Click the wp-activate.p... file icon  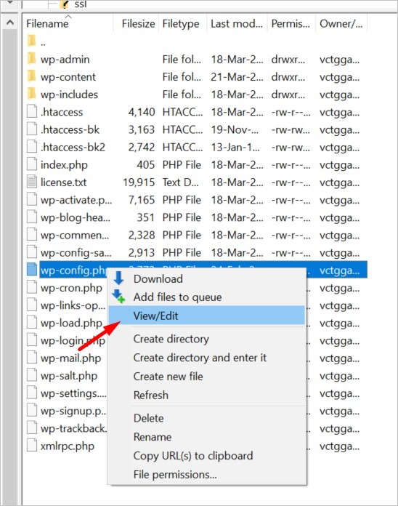[x=31, y=200]
